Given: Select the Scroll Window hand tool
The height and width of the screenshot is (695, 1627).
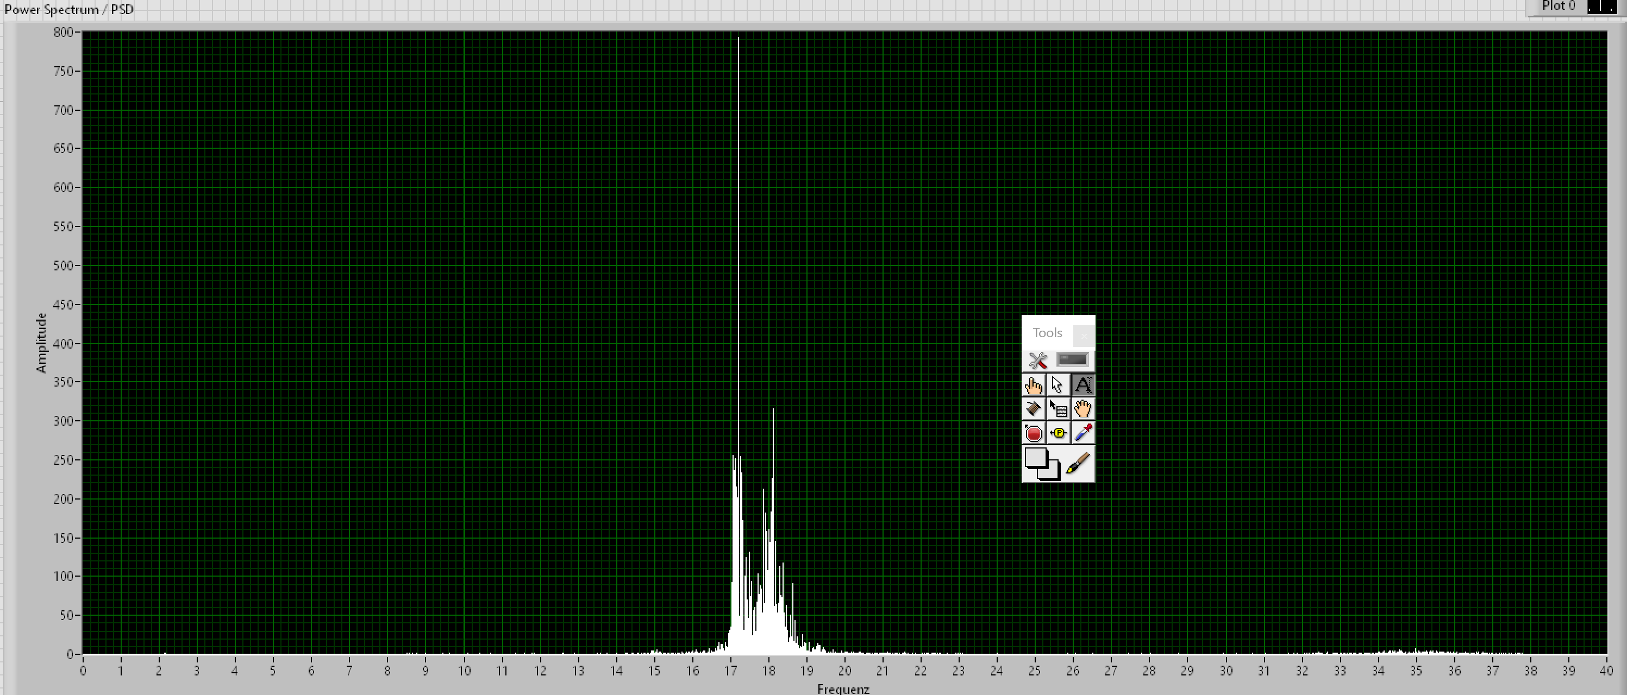Looking at the screenshot, I should pos(1082,409).
